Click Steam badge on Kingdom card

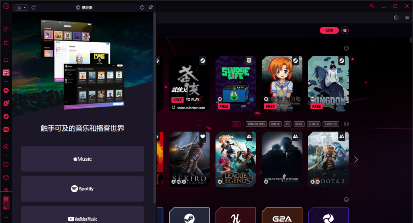point(341,61)
